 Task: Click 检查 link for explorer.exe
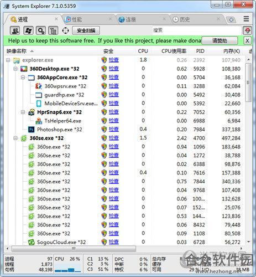(114, 60)
